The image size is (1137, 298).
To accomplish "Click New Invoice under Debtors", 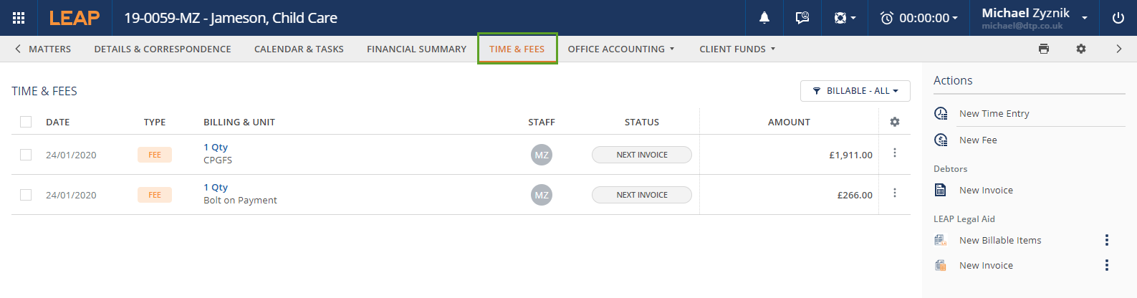I will pyautogui.click(x=986, y=190).
